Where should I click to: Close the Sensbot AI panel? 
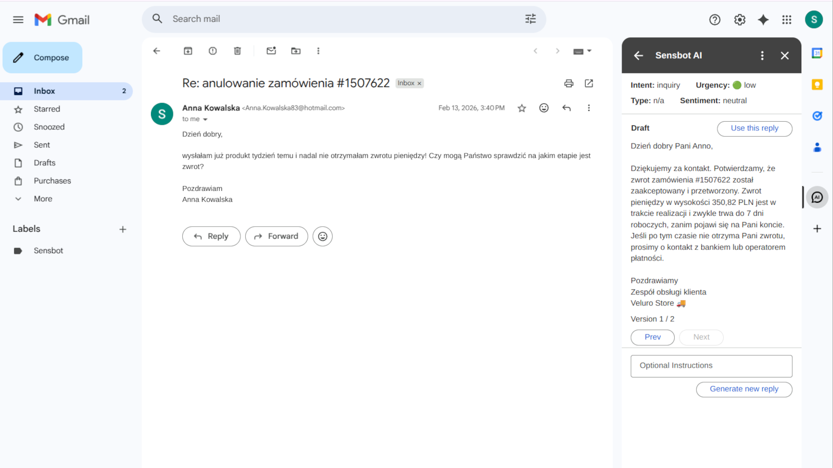(x=785, y=56)
